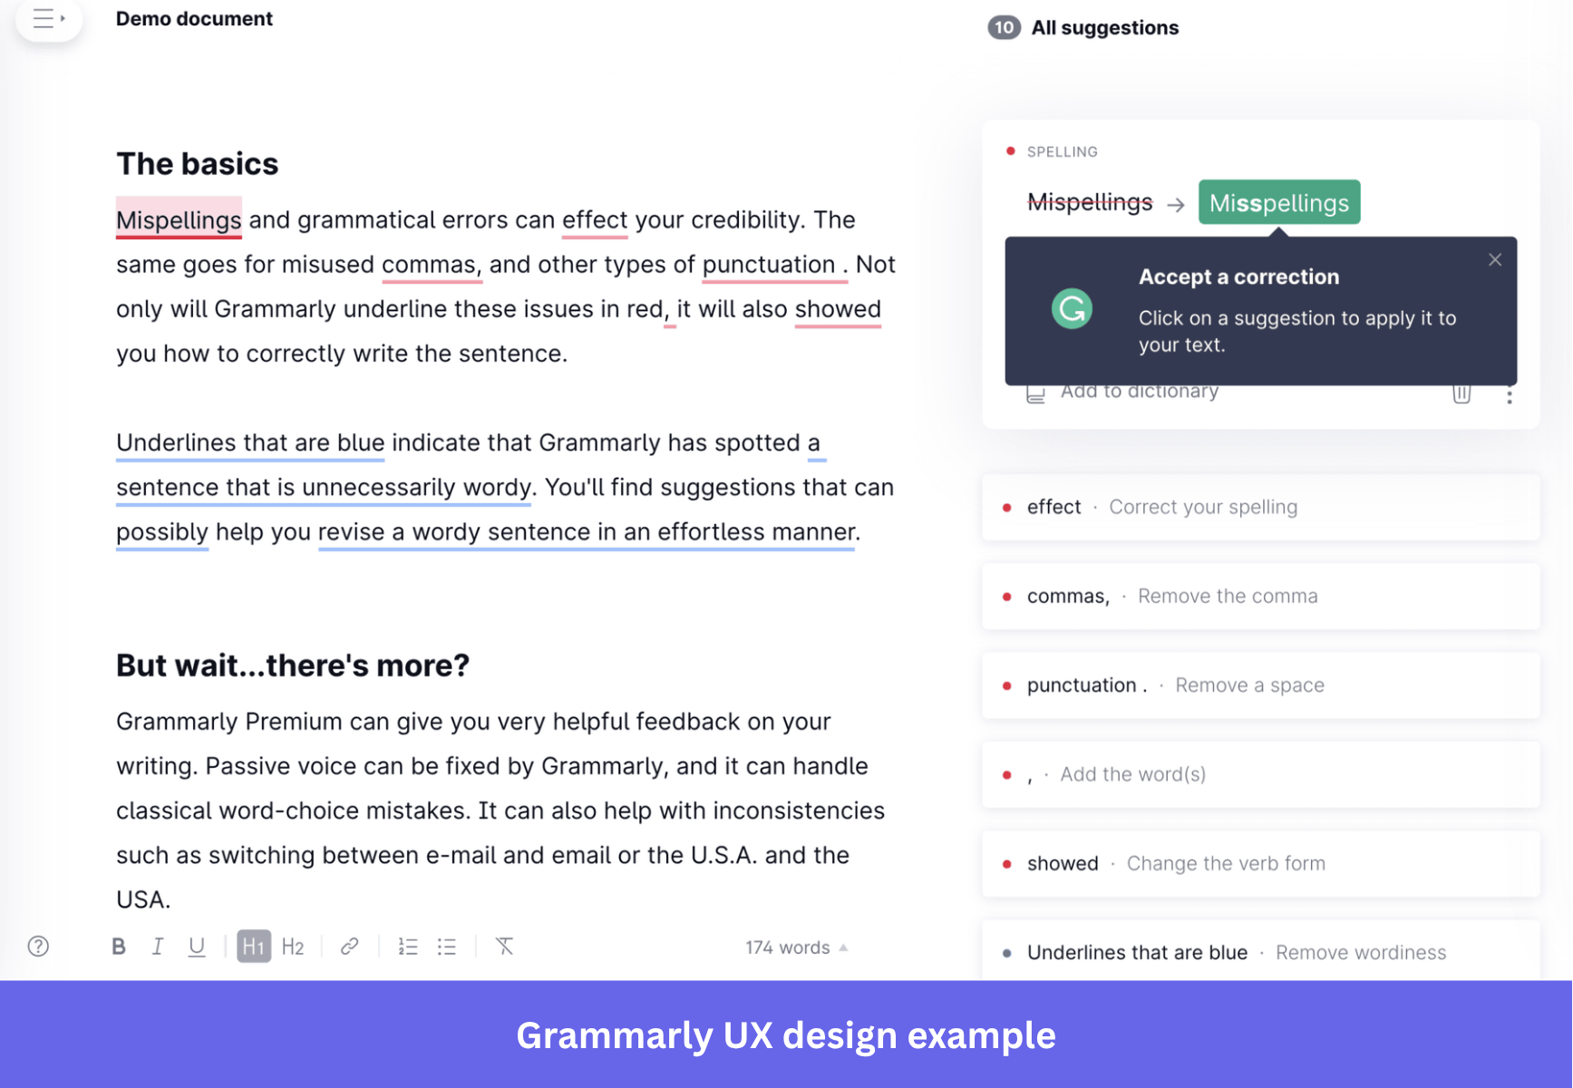
Task: Insert a hyperlink using the link icon
Action: pyautogui.click(x=349, y=946)
